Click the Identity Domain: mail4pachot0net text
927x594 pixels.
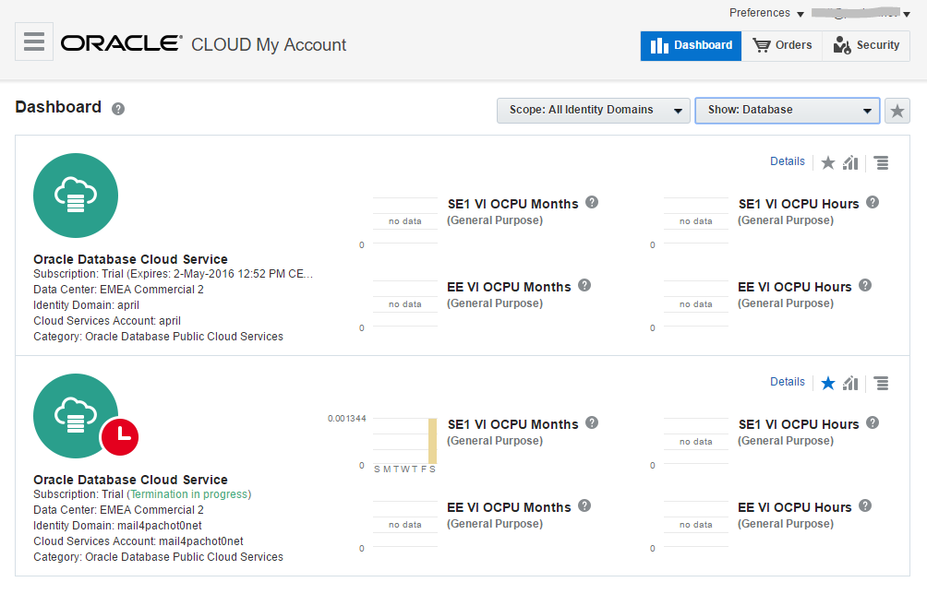click(117, 526)
